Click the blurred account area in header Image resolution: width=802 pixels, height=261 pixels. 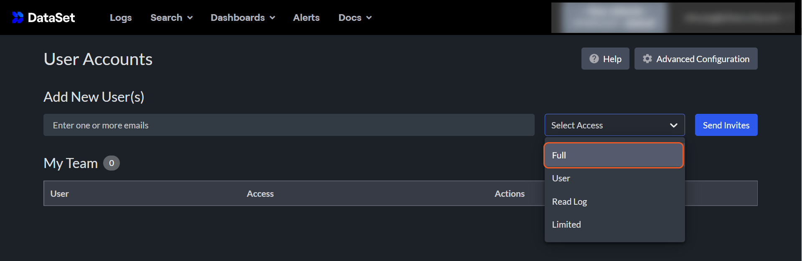[x=673, y=18]
